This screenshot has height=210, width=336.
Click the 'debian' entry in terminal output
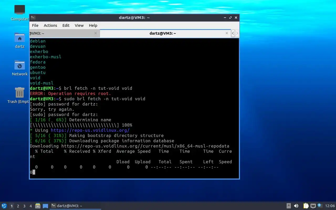point(38,41)
